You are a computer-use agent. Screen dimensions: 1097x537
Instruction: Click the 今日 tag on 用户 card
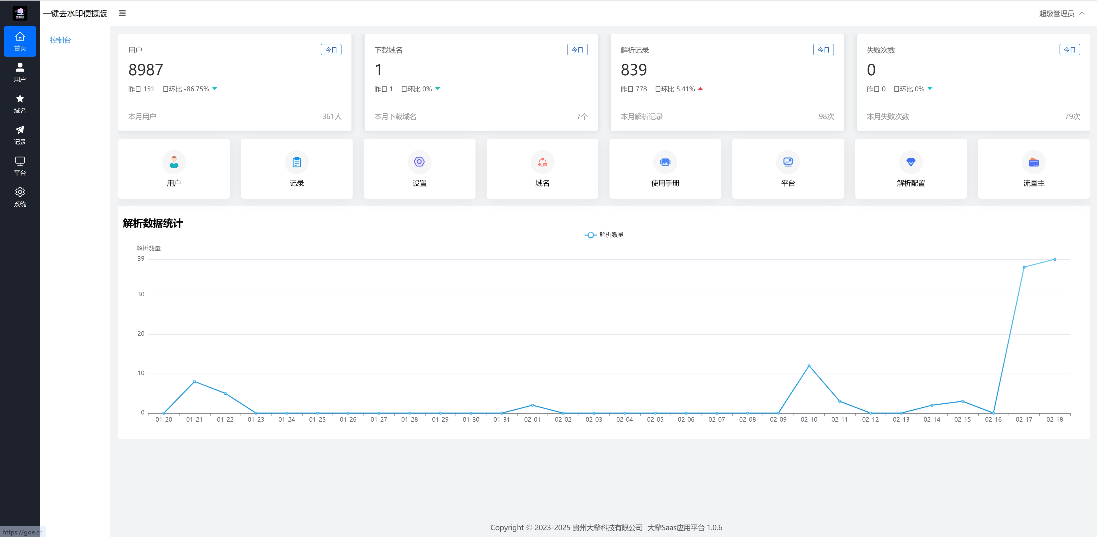pos(331,50)
